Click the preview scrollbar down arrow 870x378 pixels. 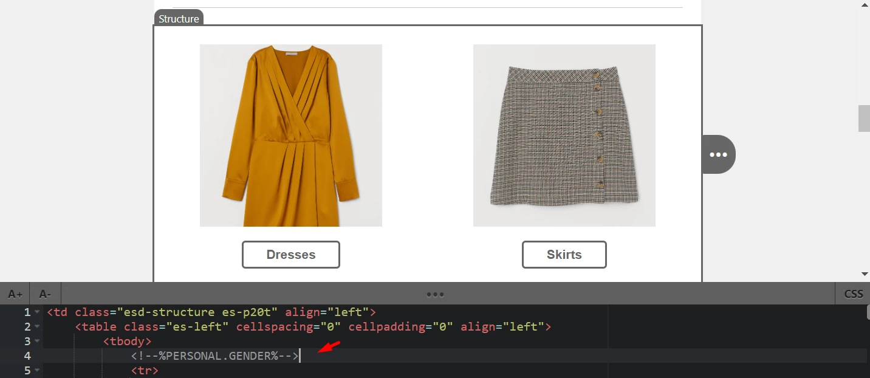click(864, 275)
